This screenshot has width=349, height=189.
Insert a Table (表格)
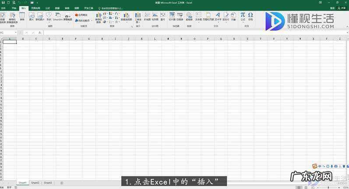(22, 17)
